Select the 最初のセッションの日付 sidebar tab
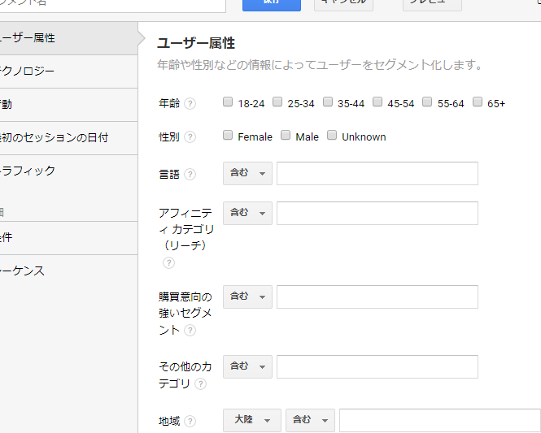Screen dimensions: 541x433 click(x=68, y=138)
